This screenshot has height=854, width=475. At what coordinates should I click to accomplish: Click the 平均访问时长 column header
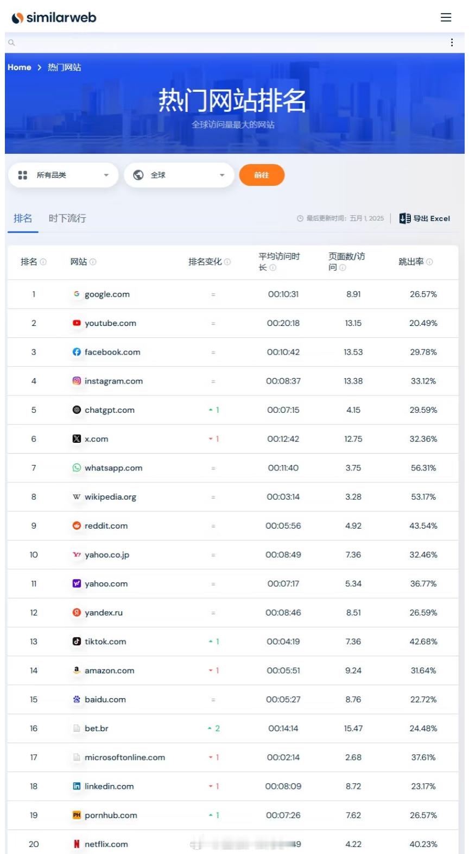(x=279, y=262)
